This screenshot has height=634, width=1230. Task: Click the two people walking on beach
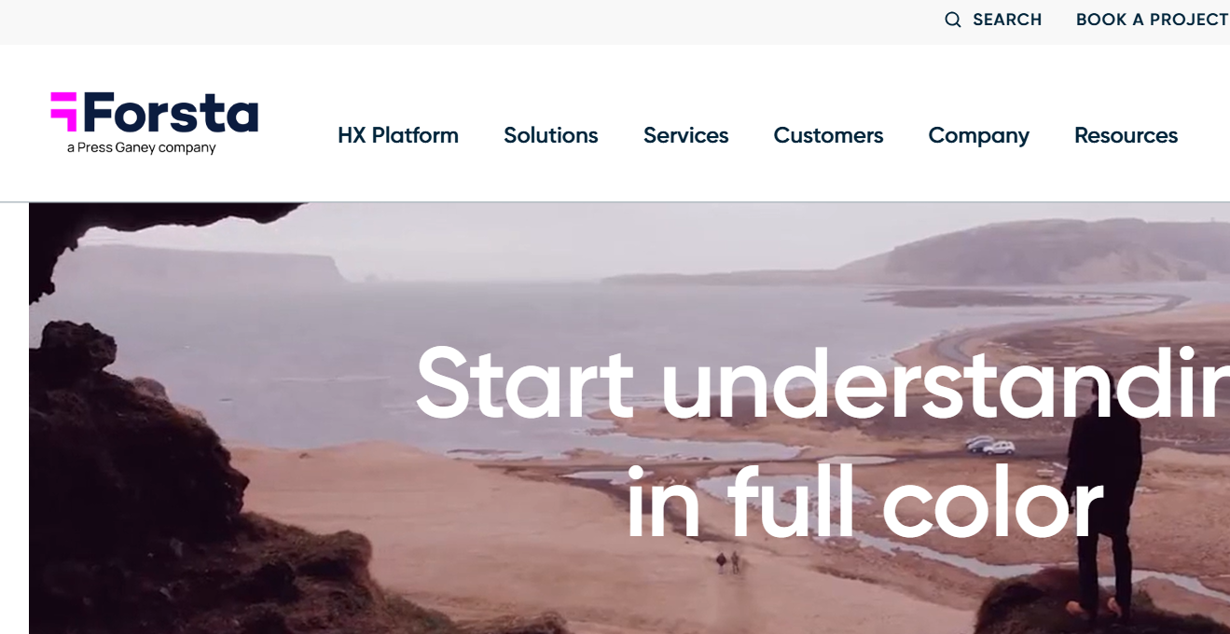tap(727, 561)
